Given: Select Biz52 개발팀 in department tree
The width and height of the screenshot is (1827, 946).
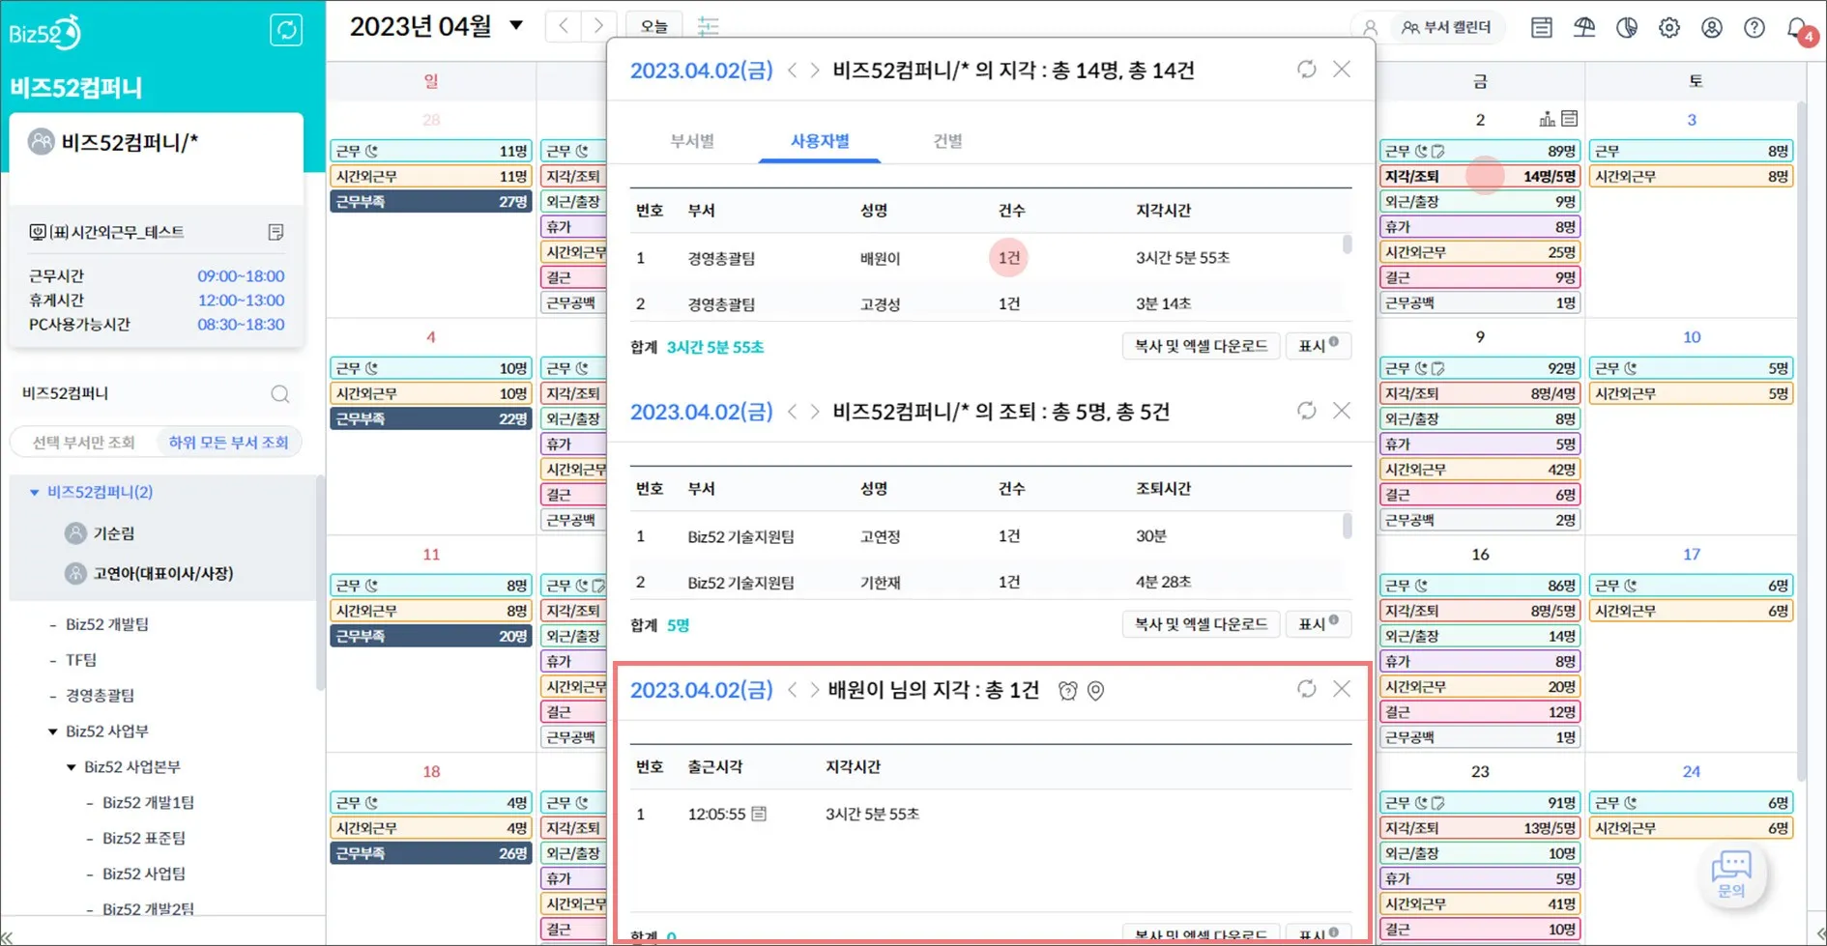Looking at the screenshot, I should (x=107, y=624).
